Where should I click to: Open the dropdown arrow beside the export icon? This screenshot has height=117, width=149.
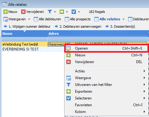point(67,12)
